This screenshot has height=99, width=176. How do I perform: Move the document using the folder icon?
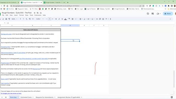[x=38, y=13]
